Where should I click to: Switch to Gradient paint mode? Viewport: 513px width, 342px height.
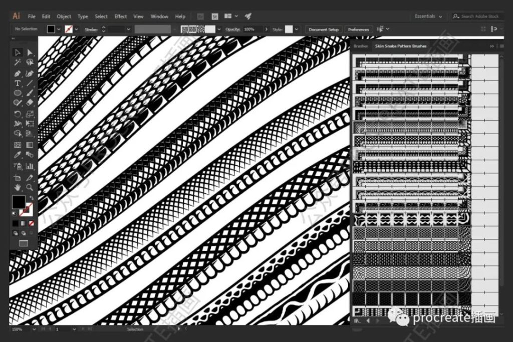[x=24, y=223]
